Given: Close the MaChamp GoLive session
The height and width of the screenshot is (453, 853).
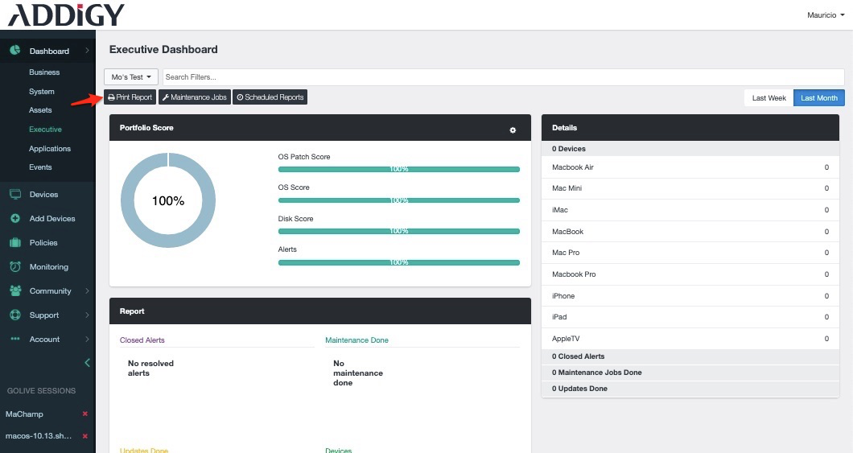Looking at the screenshot, I should coord(84,414).
